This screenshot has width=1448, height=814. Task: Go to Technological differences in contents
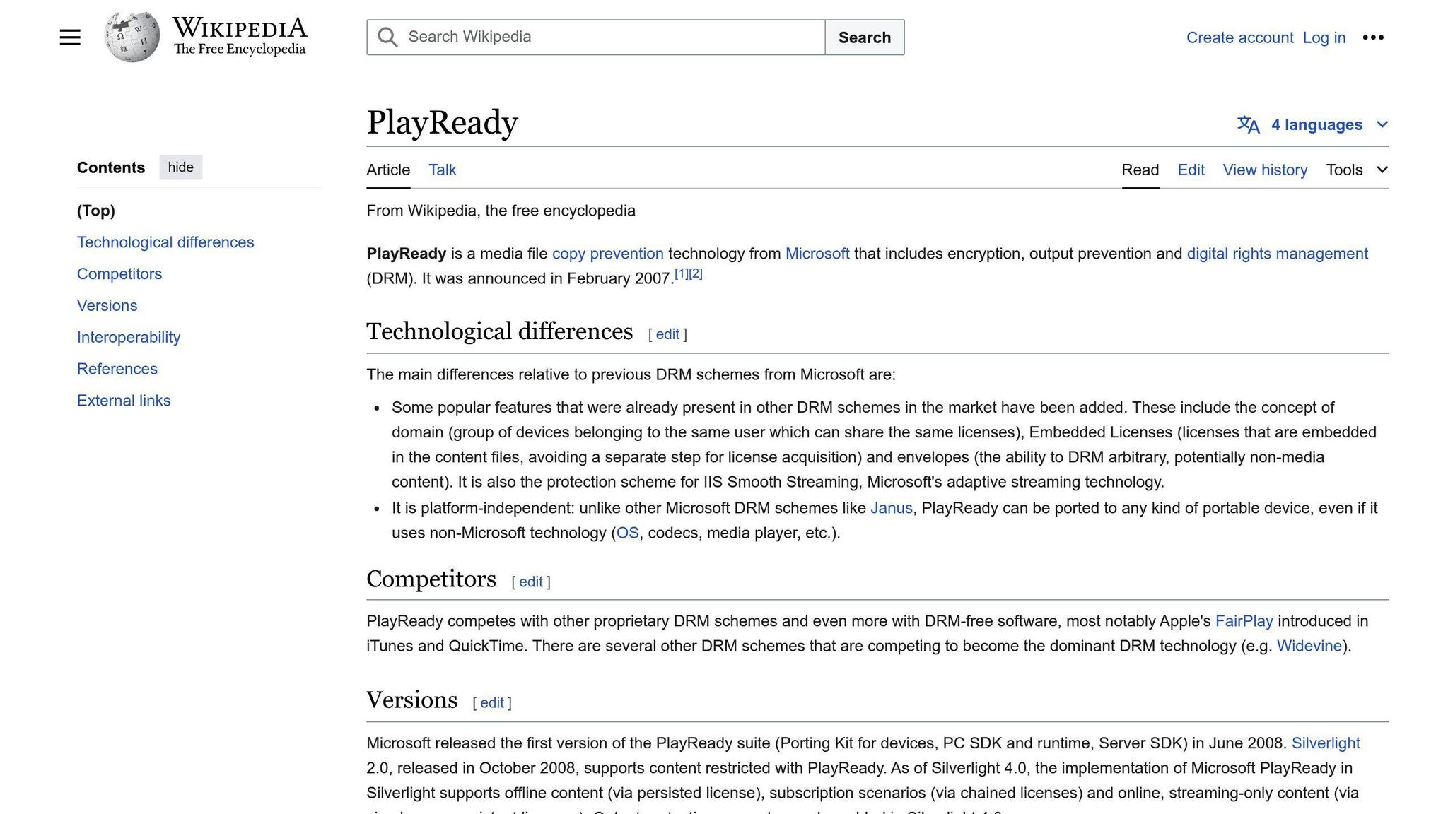(x=165, y=242)
